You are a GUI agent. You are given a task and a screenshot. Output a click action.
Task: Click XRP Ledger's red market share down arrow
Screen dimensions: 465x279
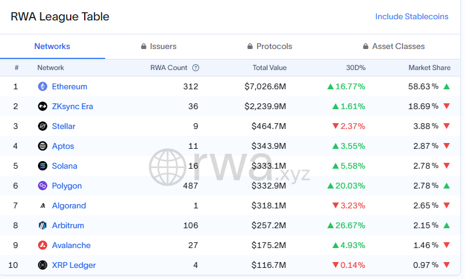tap(447, 265)
